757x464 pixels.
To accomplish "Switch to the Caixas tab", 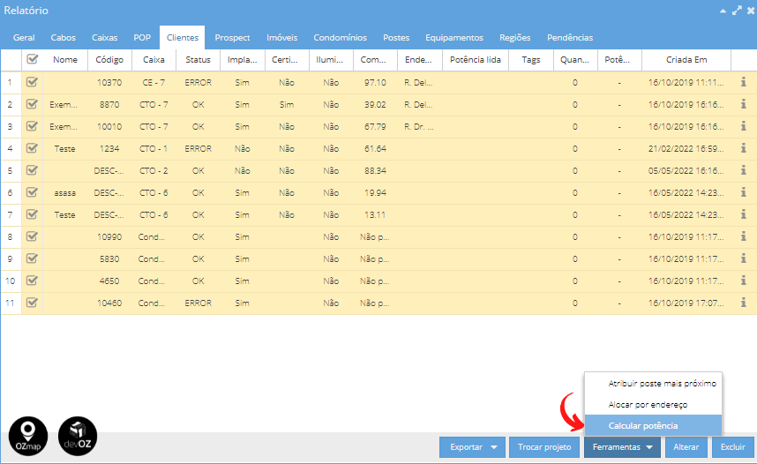I will 105,38.
